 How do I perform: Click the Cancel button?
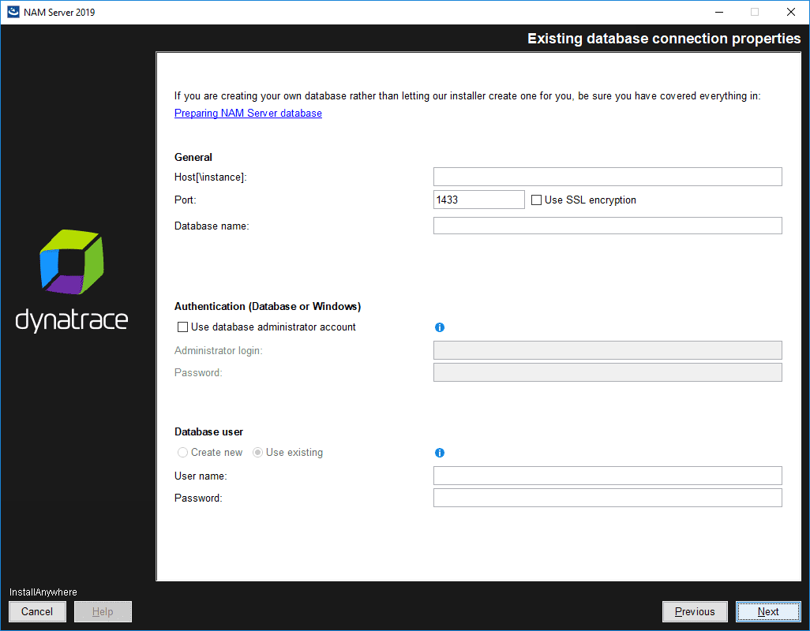click(37, 611)
